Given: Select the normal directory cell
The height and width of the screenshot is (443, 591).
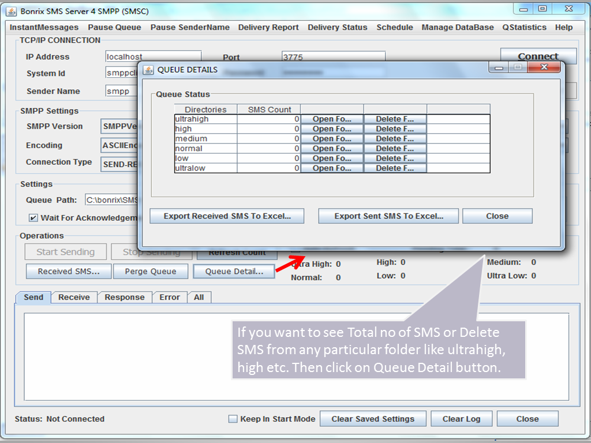Looking at the screenshot, I should coord(206,148).
